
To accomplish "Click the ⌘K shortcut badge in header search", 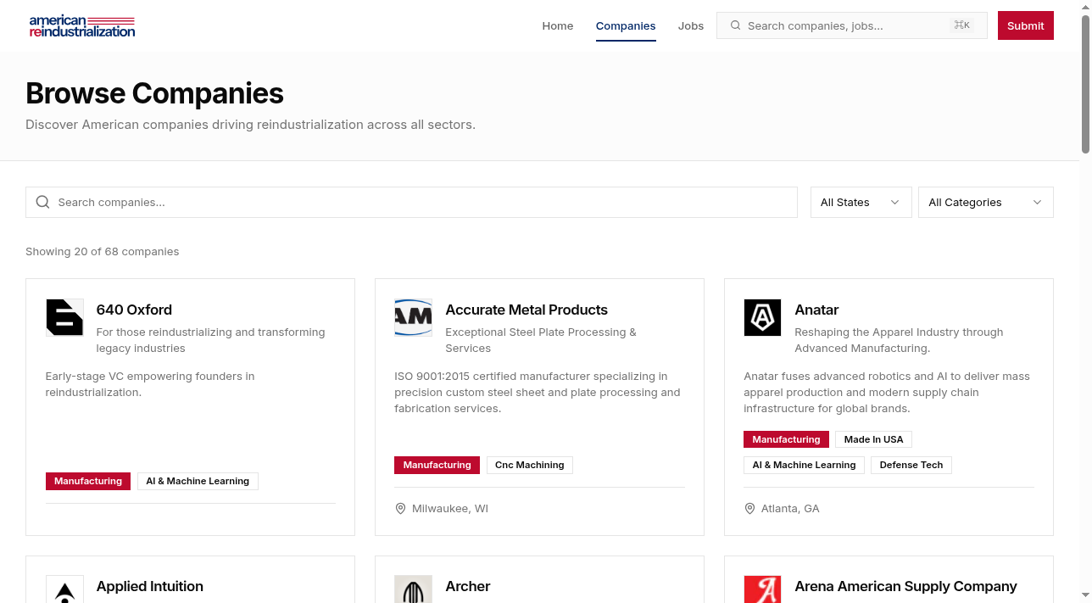I will point(962,25).
